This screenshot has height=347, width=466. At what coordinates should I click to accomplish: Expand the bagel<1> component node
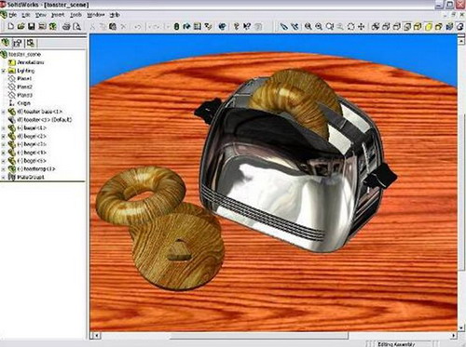pos(4,128)
